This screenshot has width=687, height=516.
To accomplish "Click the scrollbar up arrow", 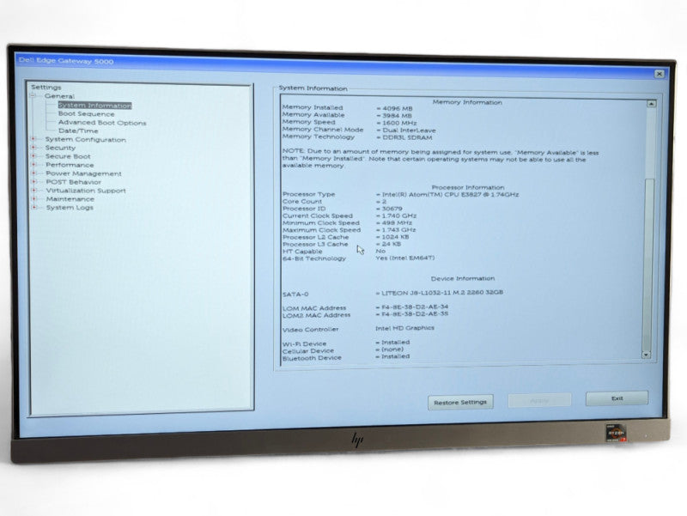I will pos(651,104).
